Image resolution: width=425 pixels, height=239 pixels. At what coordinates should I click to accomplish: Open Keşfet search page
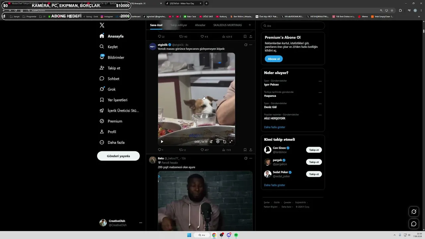[x=109, y=47]
